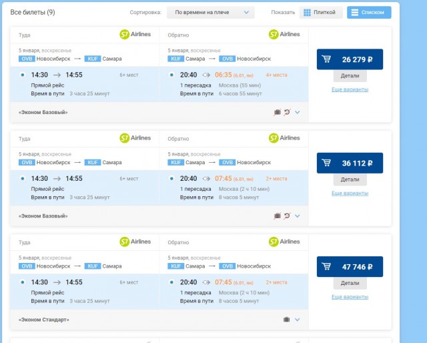The image size is (427, 343).
Task: Expand fare chevron in Эконом Стандарт ticket
Action: click(x=298, y=320)
